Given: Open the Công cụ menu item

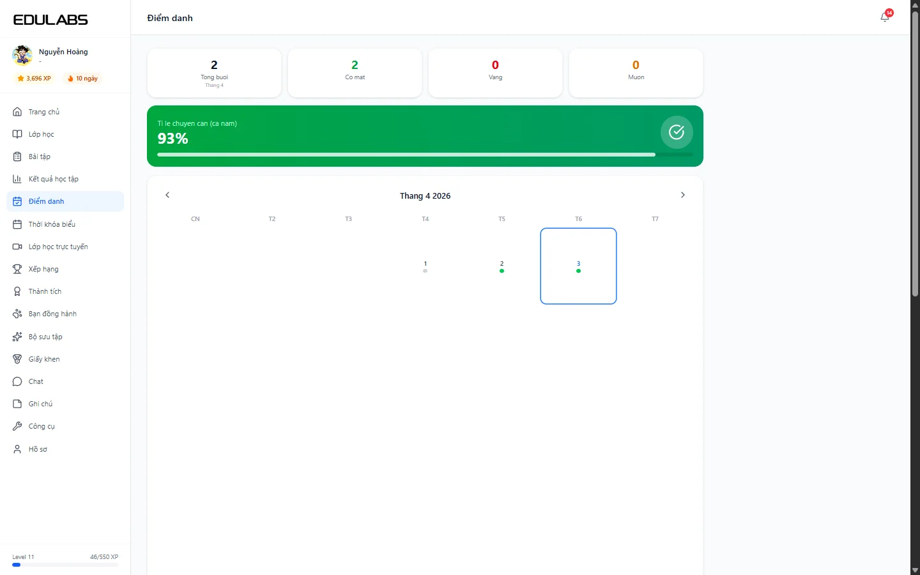Looking at the screenshot, I should [65, 426].
